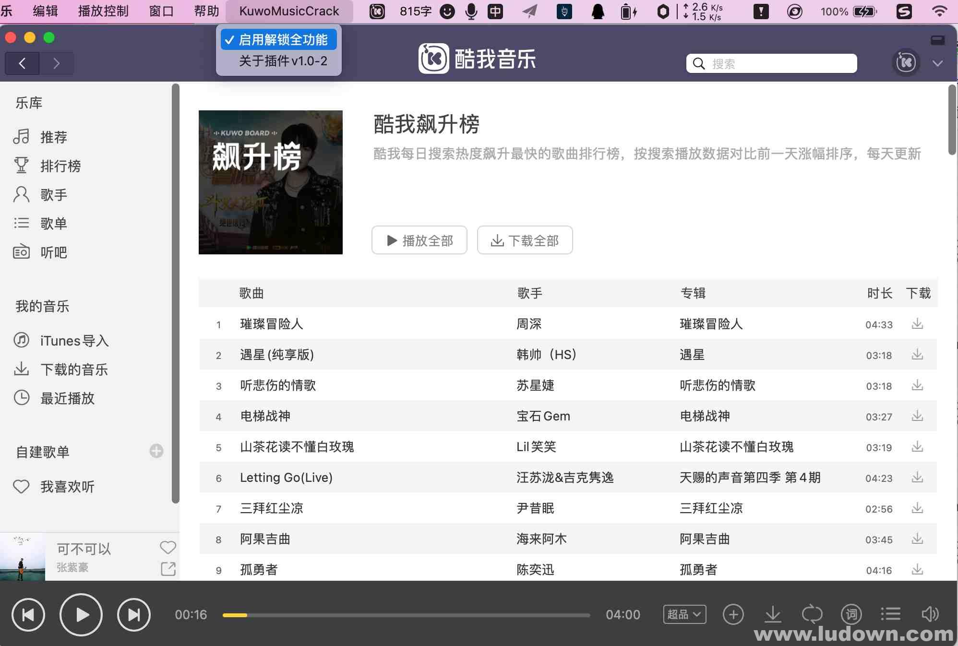The width and height of the screenshot is (958, 646).
Task: Open the 窗口 menu
Action: [x=161, y=11]
